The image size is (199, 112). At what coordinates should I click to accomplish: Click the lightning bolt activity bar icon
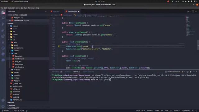(x=3, y=48)
